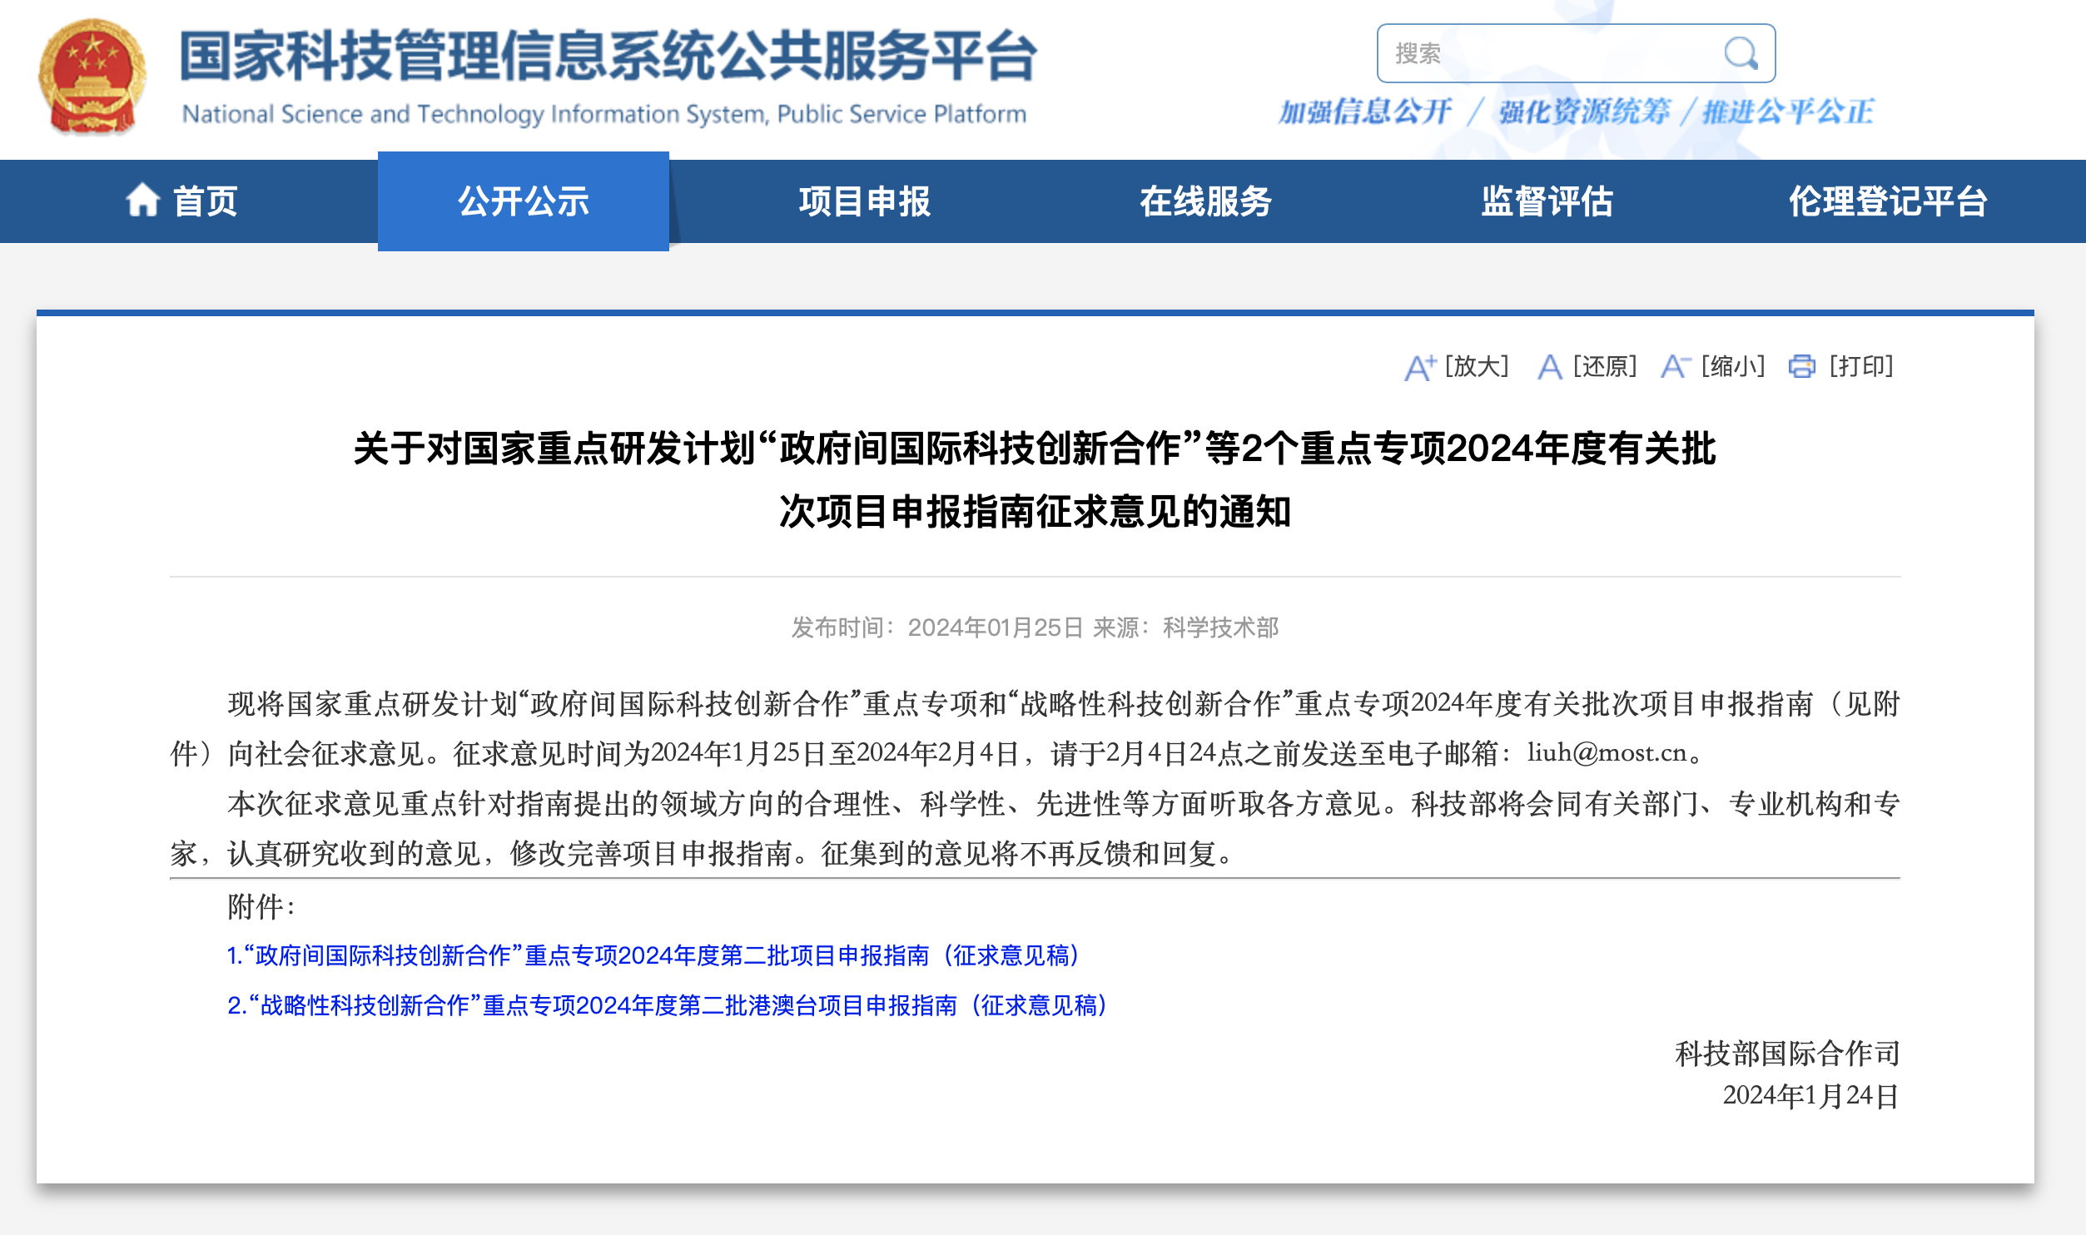Click the [放大] text link
2086x1235 pixels.
[x=1477, y=366]
